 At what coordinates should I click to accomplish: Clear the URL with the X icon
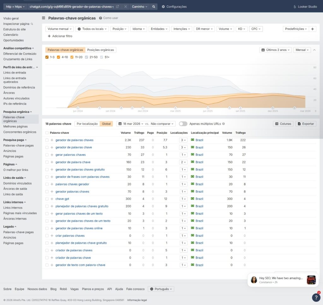[x=125, y=7]
